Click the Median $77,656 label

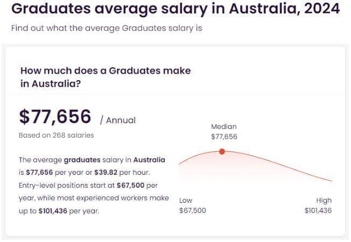tap(224, 132)
